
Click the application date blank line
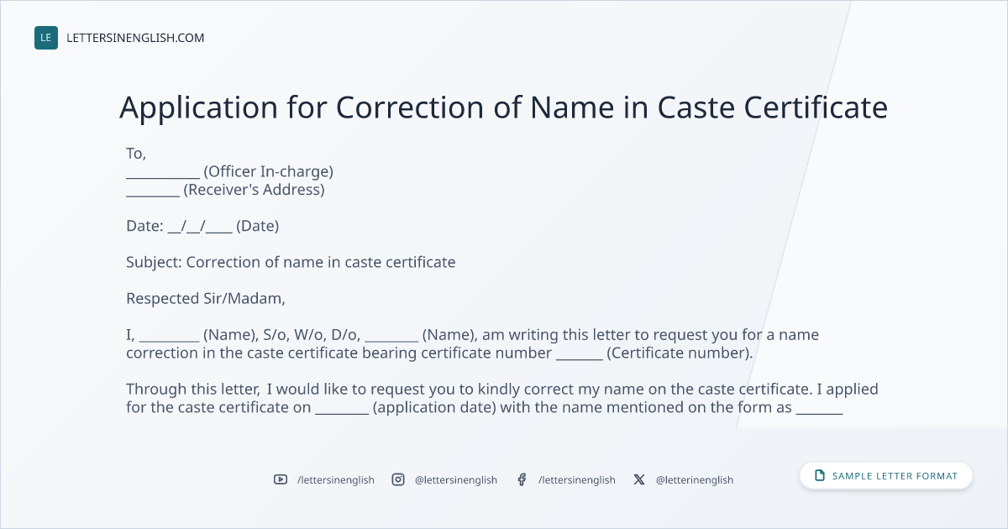[x=342, y=411]
